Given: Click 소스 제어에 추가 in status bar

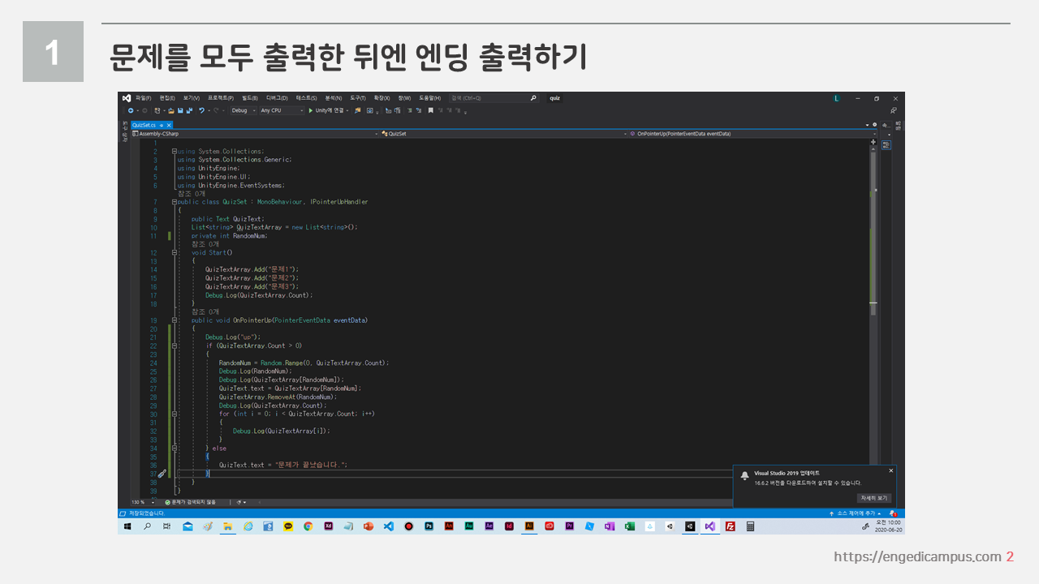Looking at the screenshot, I should 856,513.
